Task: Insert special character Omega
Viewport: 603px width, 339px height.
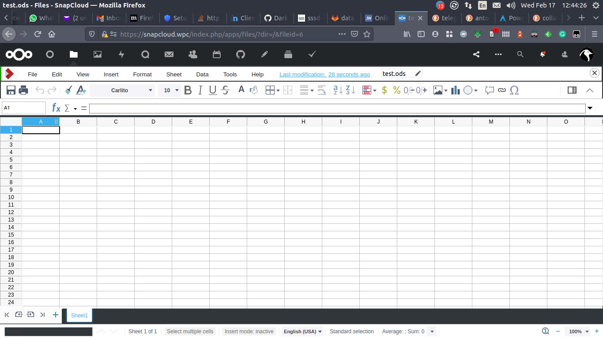Action: pos(514,90)
